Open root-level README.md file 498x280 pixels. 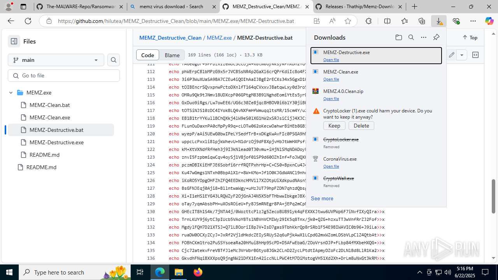tap(41, 167)
